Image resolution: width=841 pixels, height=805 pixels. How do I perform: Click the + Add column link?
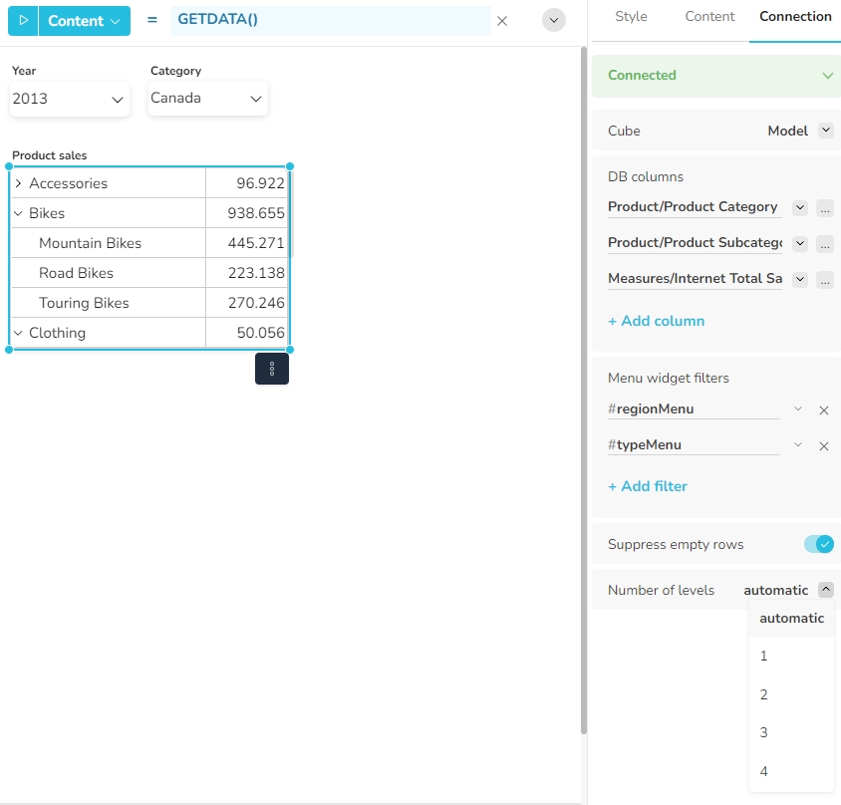tap(656, 321)
